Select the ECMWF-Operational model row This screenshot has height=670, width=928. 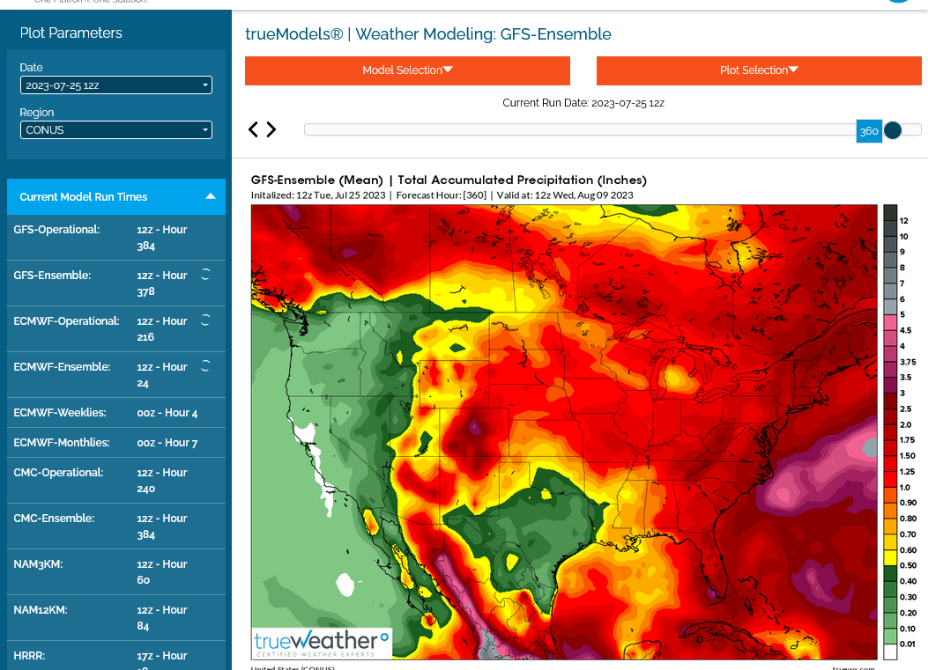tap(116, 328)
